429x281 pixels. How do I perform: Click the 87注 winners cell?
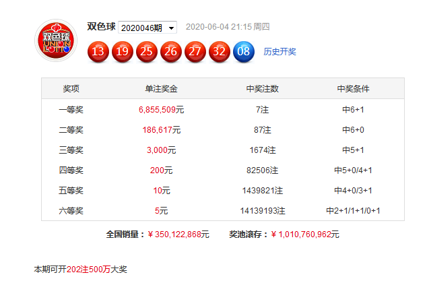click(x=262, y=130)
